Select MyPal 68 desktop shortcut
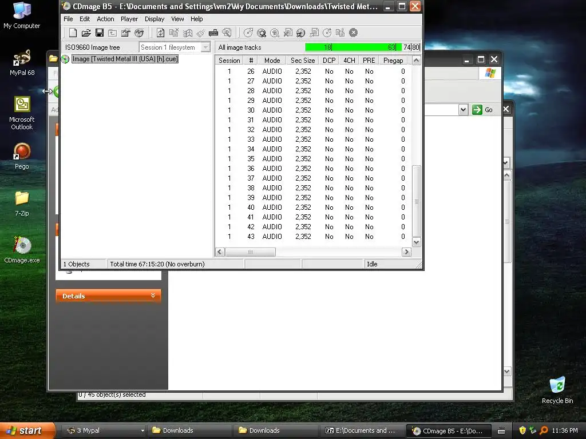Screen dimensions: 586x439 point(22,63)
